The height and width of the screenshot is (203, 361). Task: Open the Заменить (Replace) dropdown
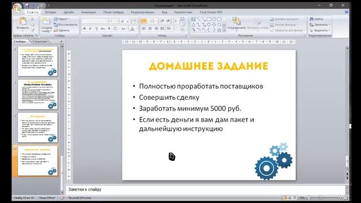point(320,25)
